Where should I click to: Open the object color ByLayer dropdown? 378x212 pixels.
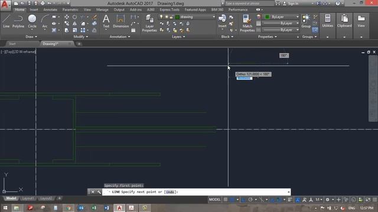tap(297, 17)
